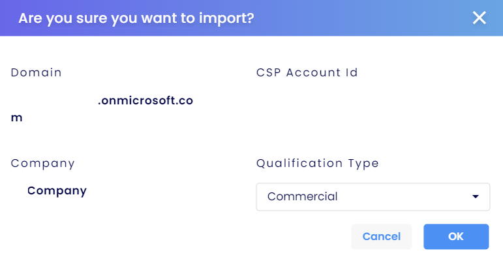The image size is (503, 259).
Task: Confirm import with the OK button
Action: tap(456, 237)
